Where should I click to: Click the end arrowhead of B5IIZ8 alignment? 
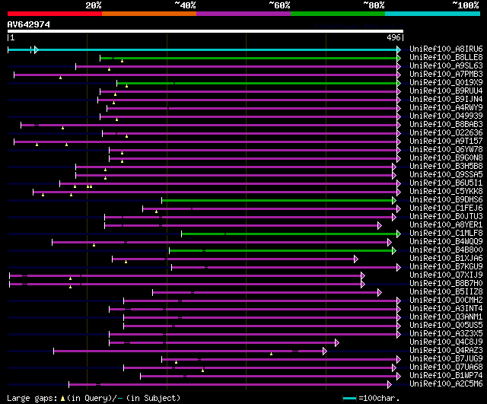coord(380,292)
